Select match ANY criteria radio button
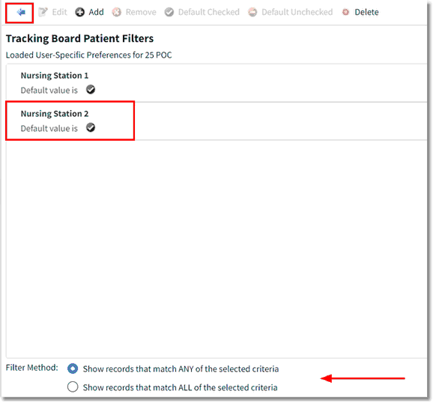Screen dimensions: 433x403 (x=73, y=369)
